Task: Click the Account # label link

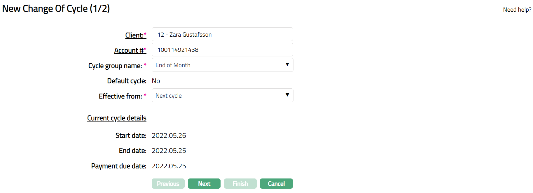Action: pyautogui.click(x=129, y=50)
